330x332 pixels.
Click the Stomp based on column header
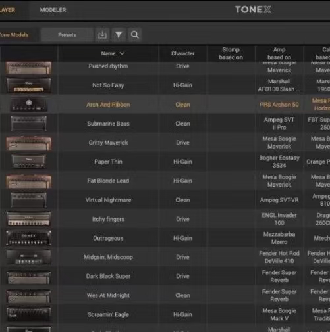click(231, 53)
